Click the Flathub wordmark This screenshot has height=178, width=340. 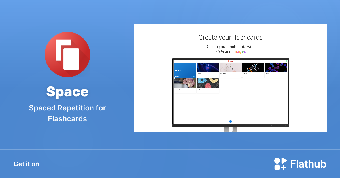click(308, 164)
